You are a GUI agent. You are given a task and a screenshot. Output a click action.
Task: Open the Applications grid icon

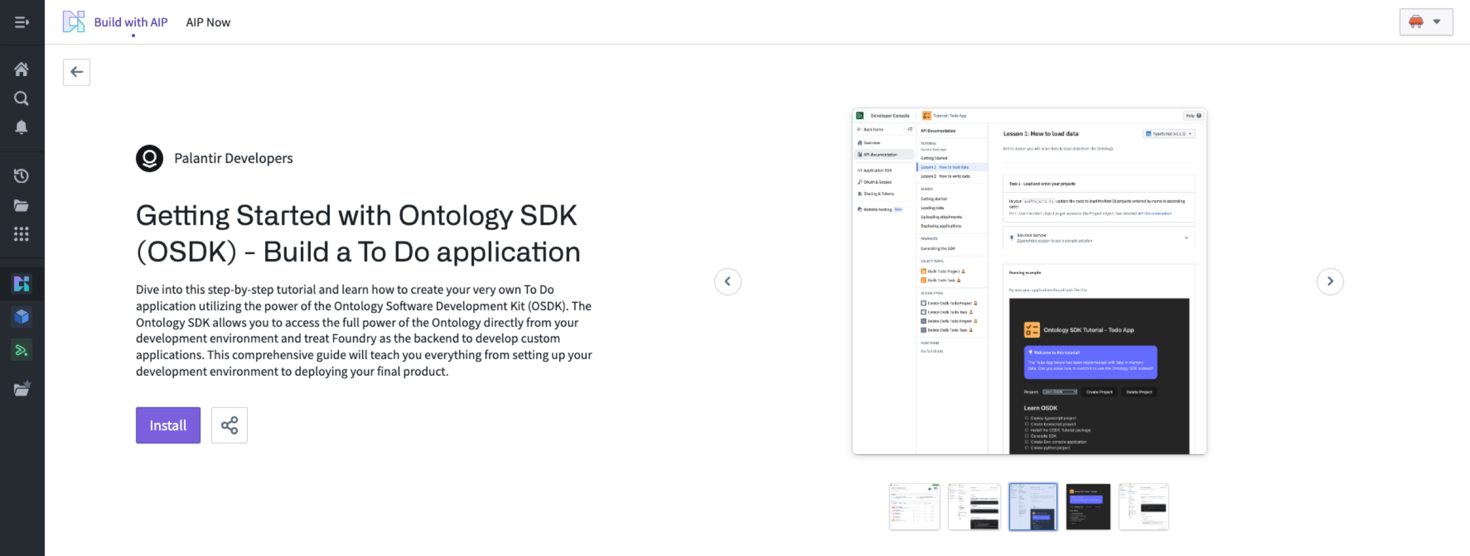tap(21, 234)
